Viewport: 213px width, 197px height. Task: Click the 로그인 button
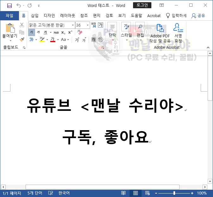(x=142, y=5)
